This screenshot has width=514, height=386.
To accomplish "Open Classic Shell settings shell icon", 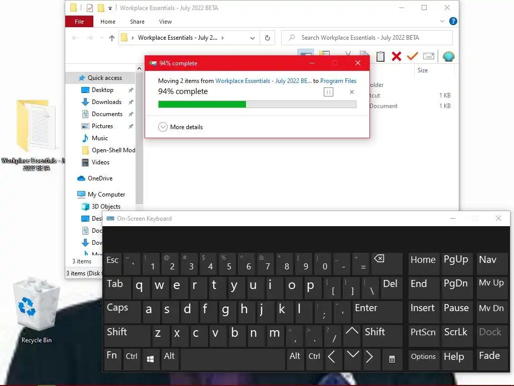I will pos(448,56).
